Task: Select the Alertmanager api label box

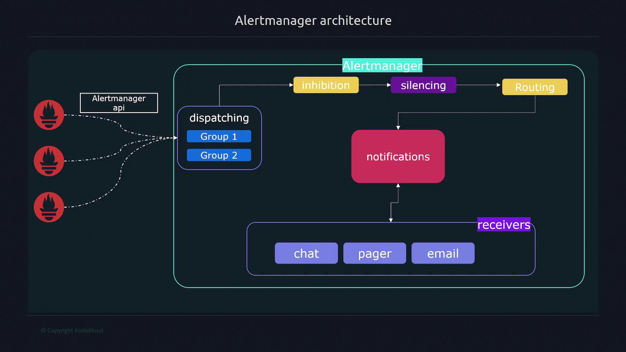Action: [119, 103]
